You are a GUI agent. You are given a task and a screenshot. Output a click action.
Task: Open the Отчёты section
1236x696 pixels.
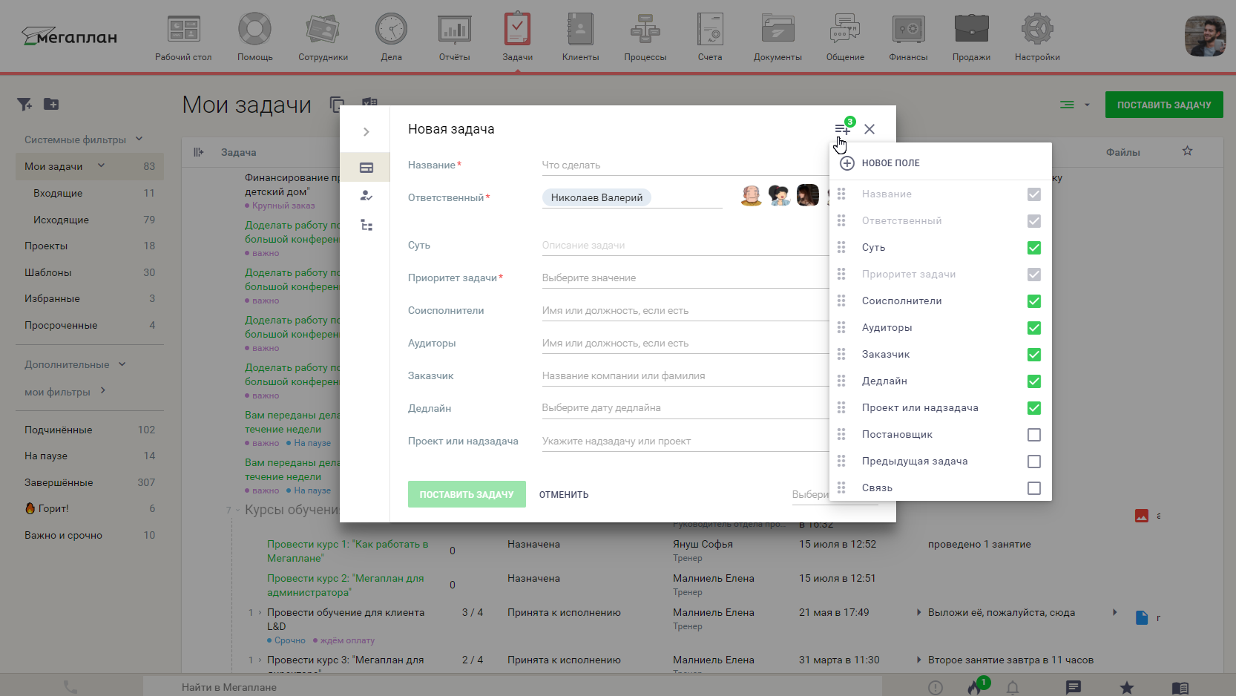pyautogui.click(x=454, y=37)
